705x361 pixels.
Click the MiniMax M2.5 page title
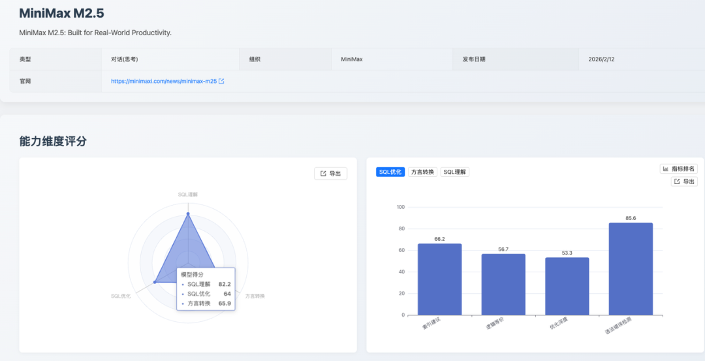[61, 14]
